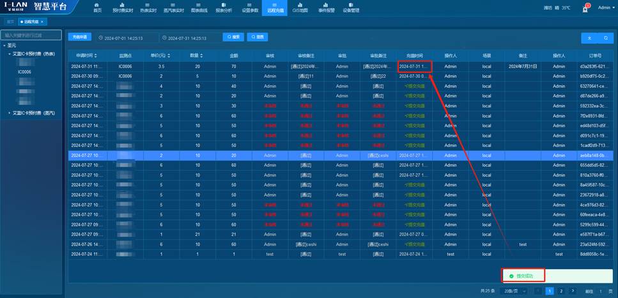618x298 pixels.
Task: Open 报表分析 report analysis module
Action: (x=224, y=8)
